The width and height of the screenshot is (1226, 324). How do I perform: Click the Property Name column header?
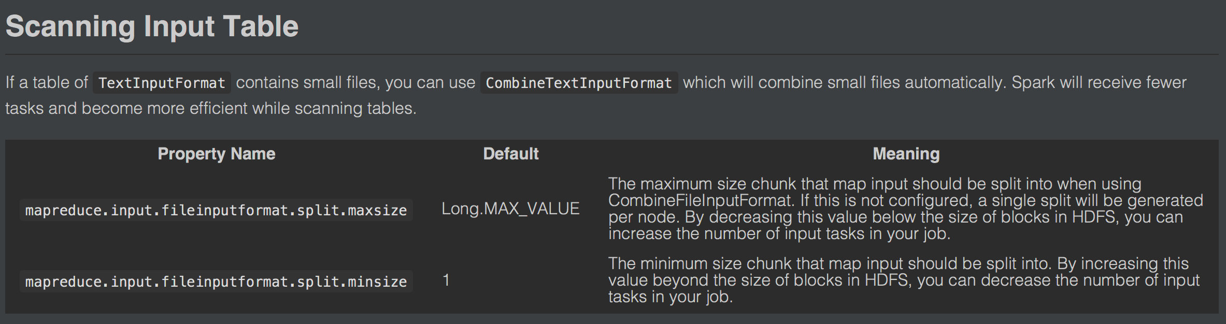pos(216,154)
